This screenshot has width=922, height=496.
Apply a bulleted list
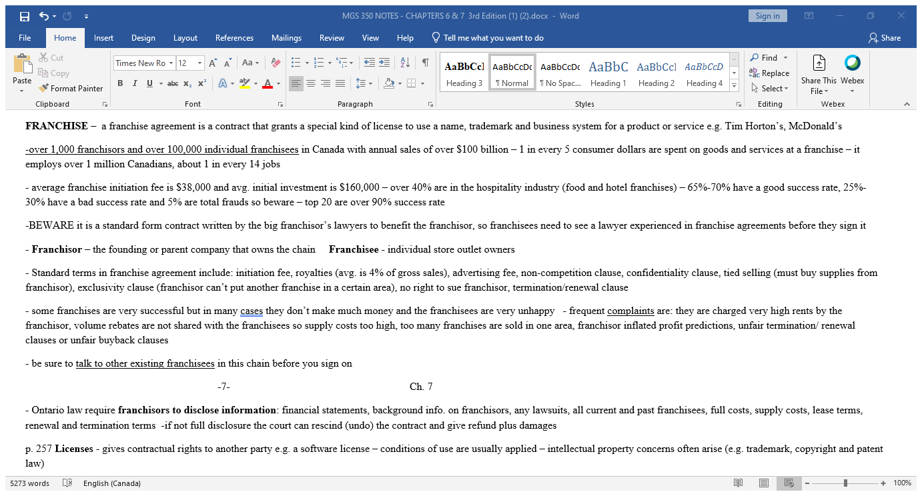pyautogui.click(x=296, y=63)
